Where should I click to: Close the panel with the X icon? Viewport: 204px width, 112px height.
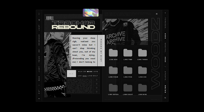coord(157,14)
